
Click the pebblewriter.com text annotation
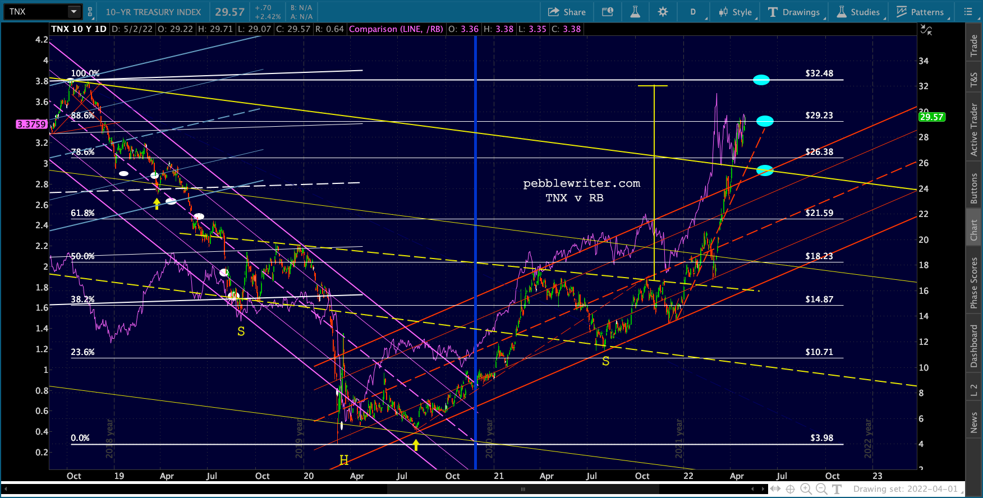click(582, 183)
